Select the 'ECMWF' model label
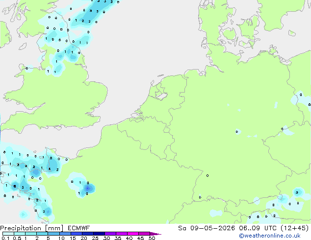 [x=79, y=228]
